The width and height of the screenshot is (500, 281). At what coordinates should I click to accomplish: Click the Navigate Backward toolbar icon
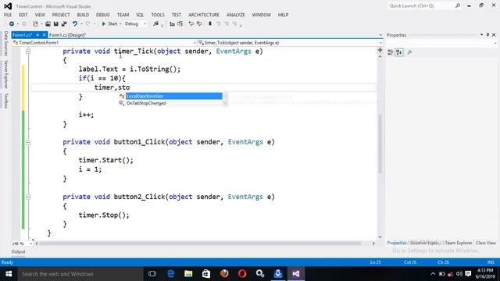coord(12,24)
